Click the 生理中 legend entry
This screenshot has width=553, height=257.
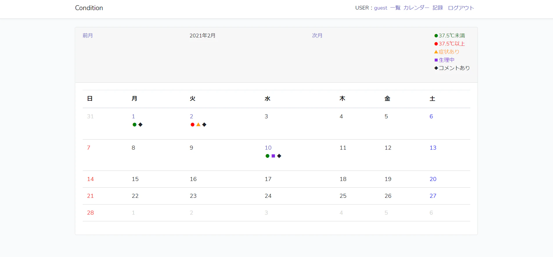(x=444, y=60)
